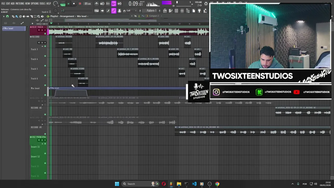Image resolution: width=334 pixels, height=188 pixels.
Task: Open the OPTIONS menu
Action: coord(35,3)
